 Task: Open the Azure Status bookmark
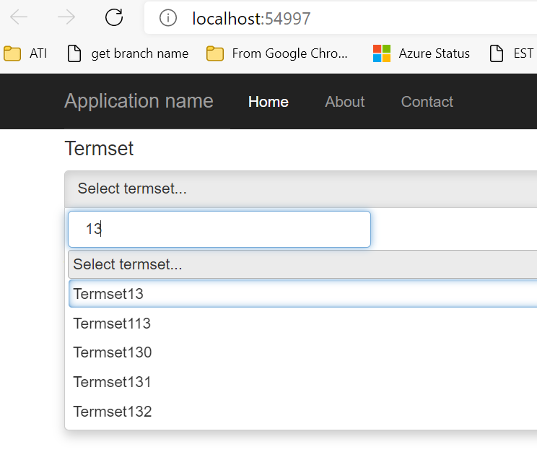point(422,53)
